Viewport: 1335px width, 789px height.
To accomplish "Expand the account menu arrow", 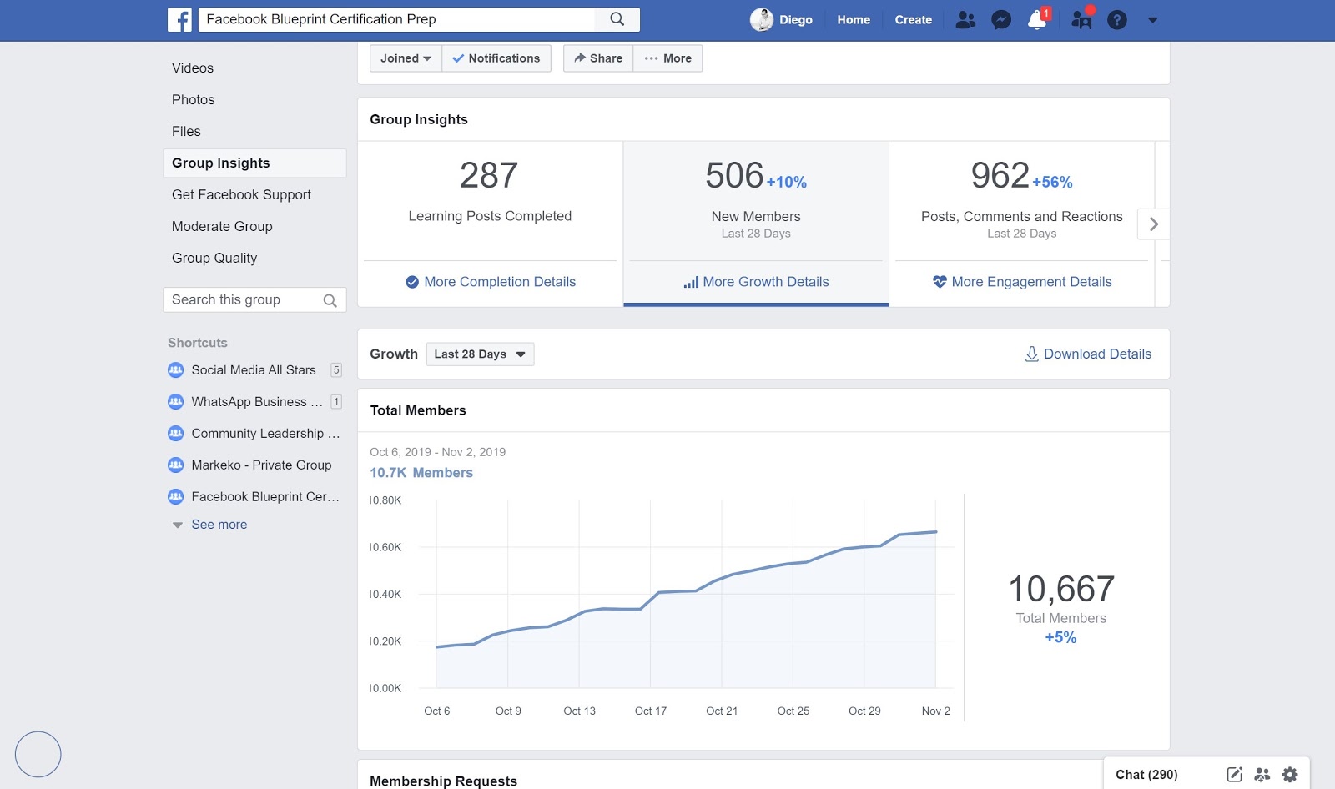I will [x=1152, y=20].
